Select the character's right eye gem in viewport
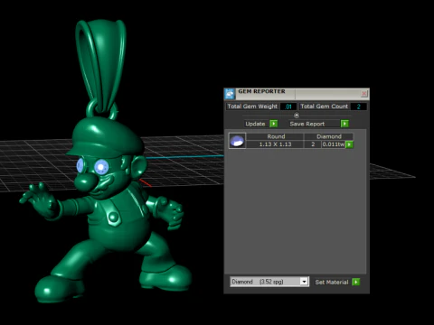Image resolution: width=434 pixels, height=325 pixels. (x=80, y=165)
